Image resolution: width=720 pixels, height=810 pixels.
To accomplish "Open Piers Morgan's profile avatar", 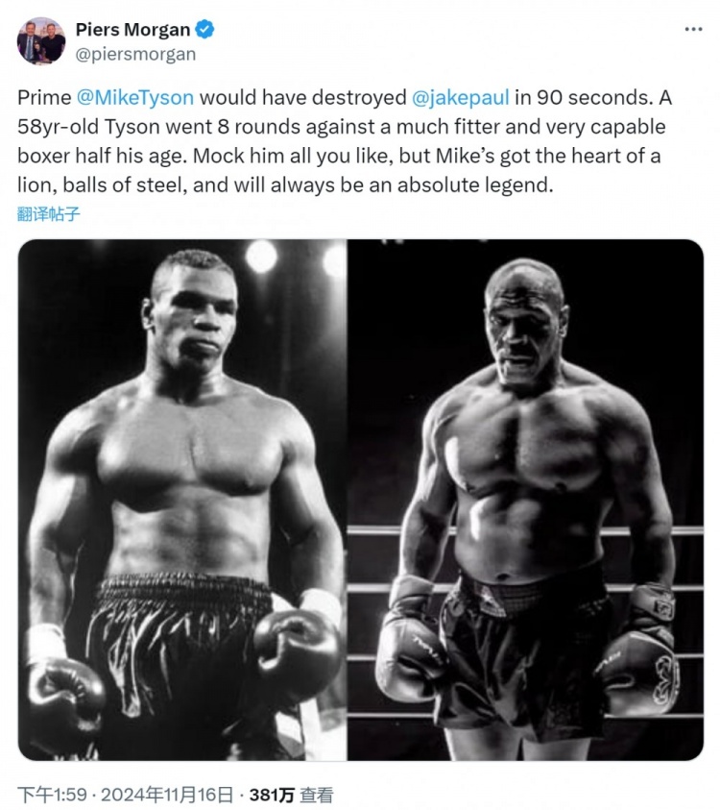I will pyautogui.click(x=41, y=40).
